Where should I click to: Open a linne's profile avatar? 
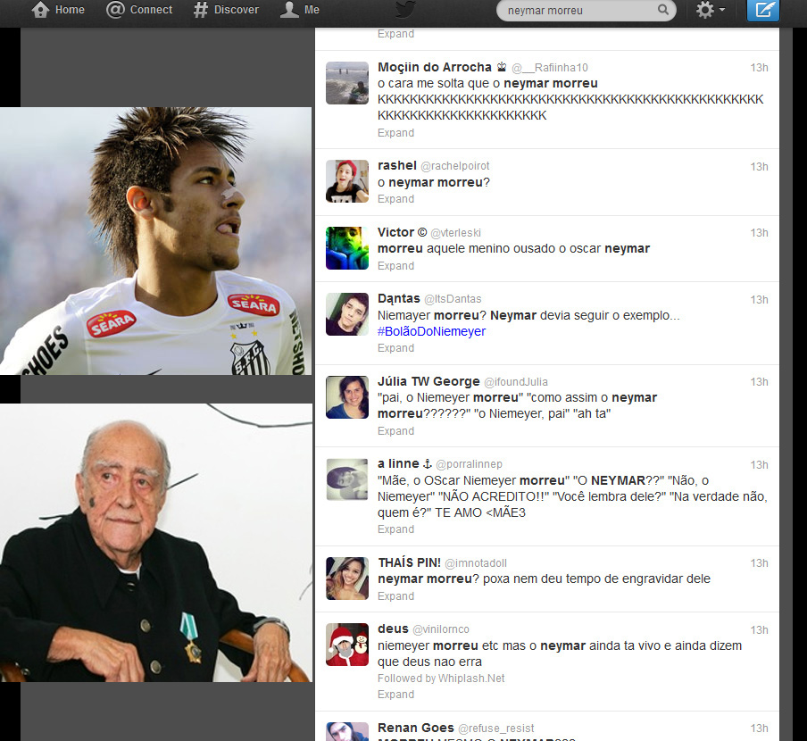tap(347, 479)
